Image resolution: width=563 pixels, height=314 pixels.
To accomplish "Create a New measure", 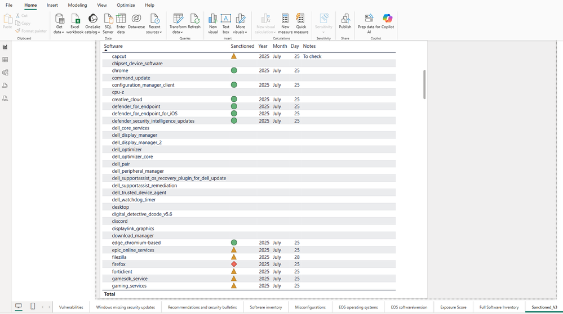I will (x=285, y=24).
